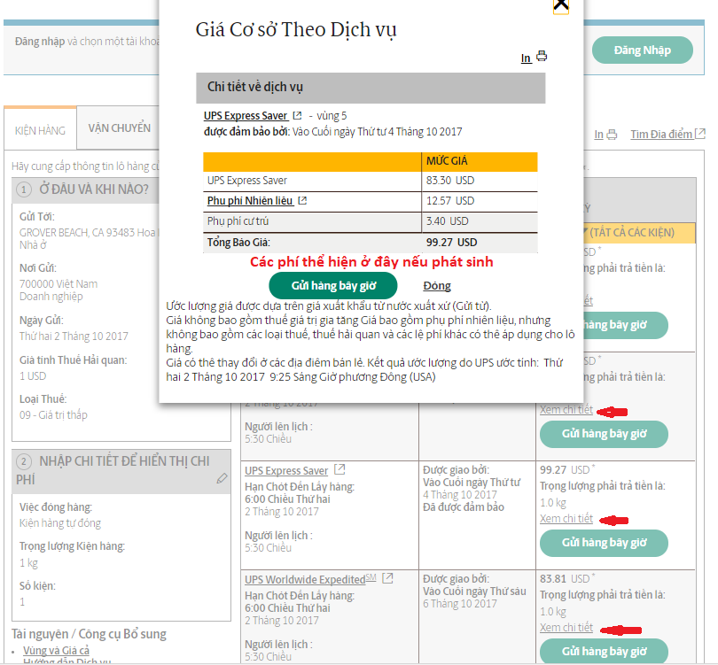Screen dimensions: 718x665
Task: Click the '700000 Việt Nam' origin text
Action: [x=59, y=284]
